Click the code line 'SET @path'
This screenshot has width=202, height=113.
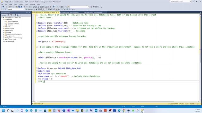click(x=52, y=41)
